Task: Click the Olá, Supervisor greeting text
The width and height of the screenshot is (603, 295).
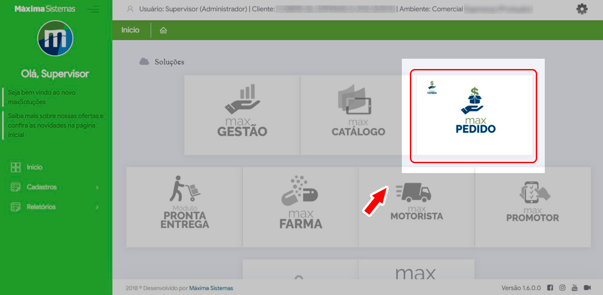Action: [55, 74]
